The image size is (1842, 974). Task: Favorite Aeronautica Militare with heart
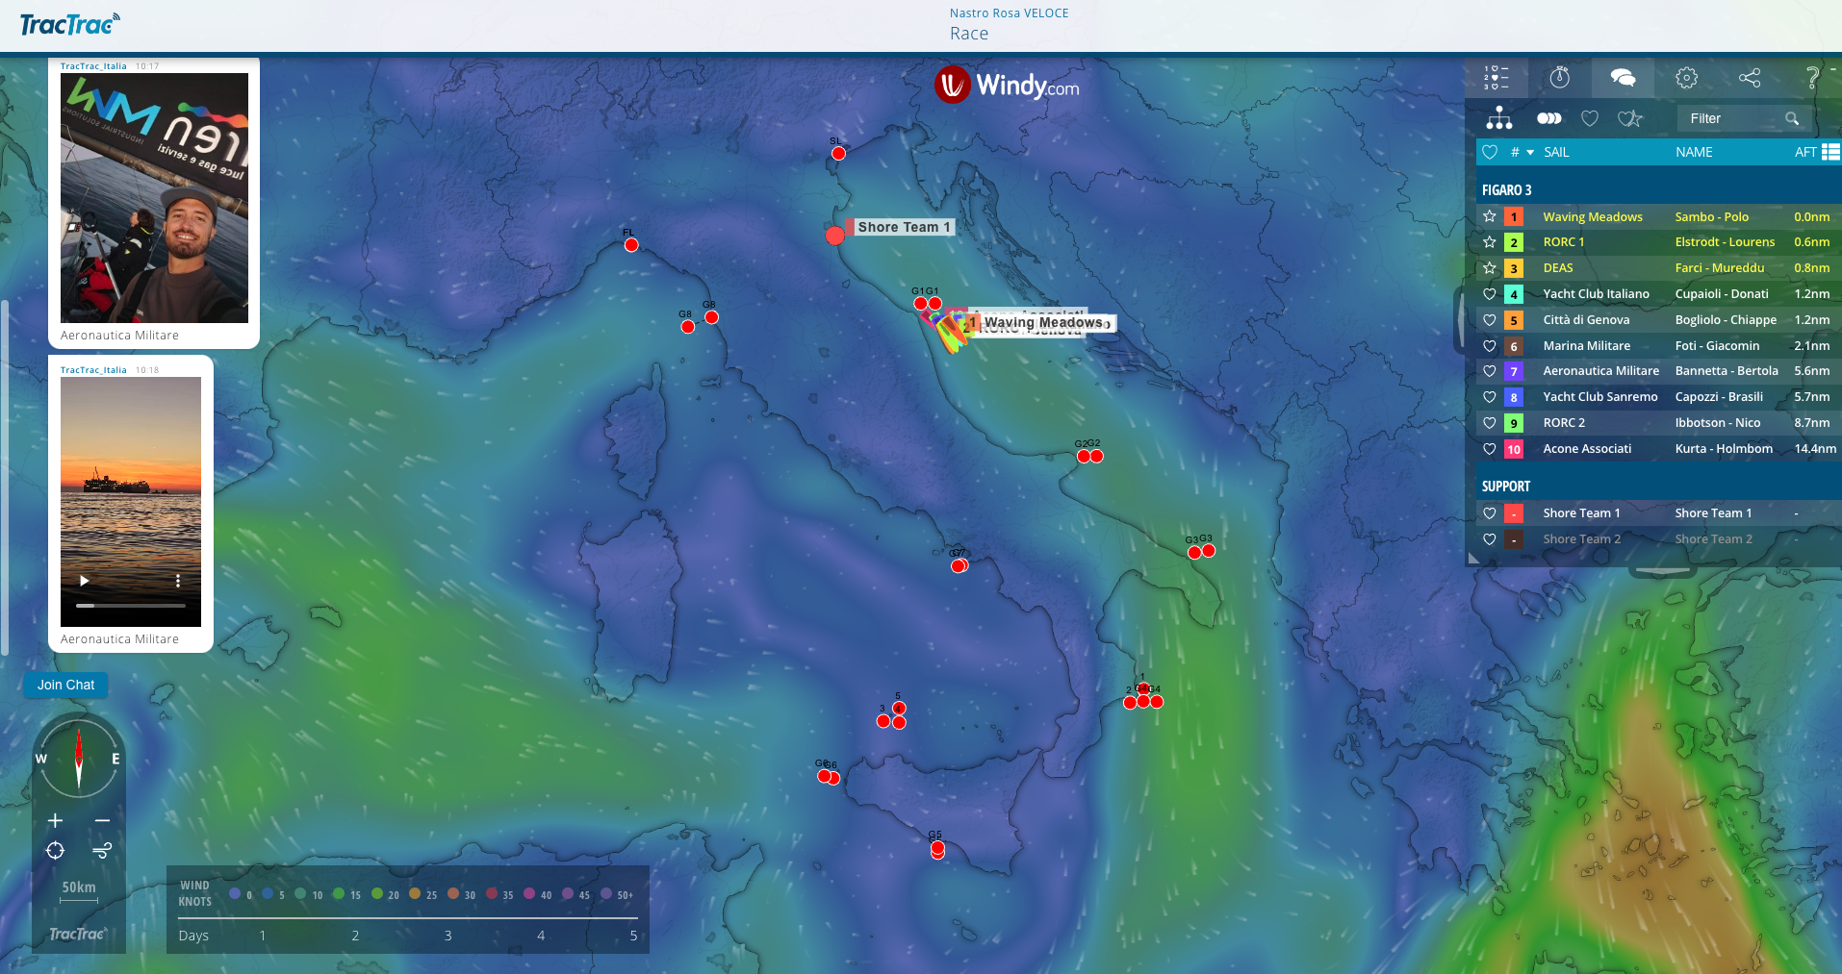(1490, 371)
